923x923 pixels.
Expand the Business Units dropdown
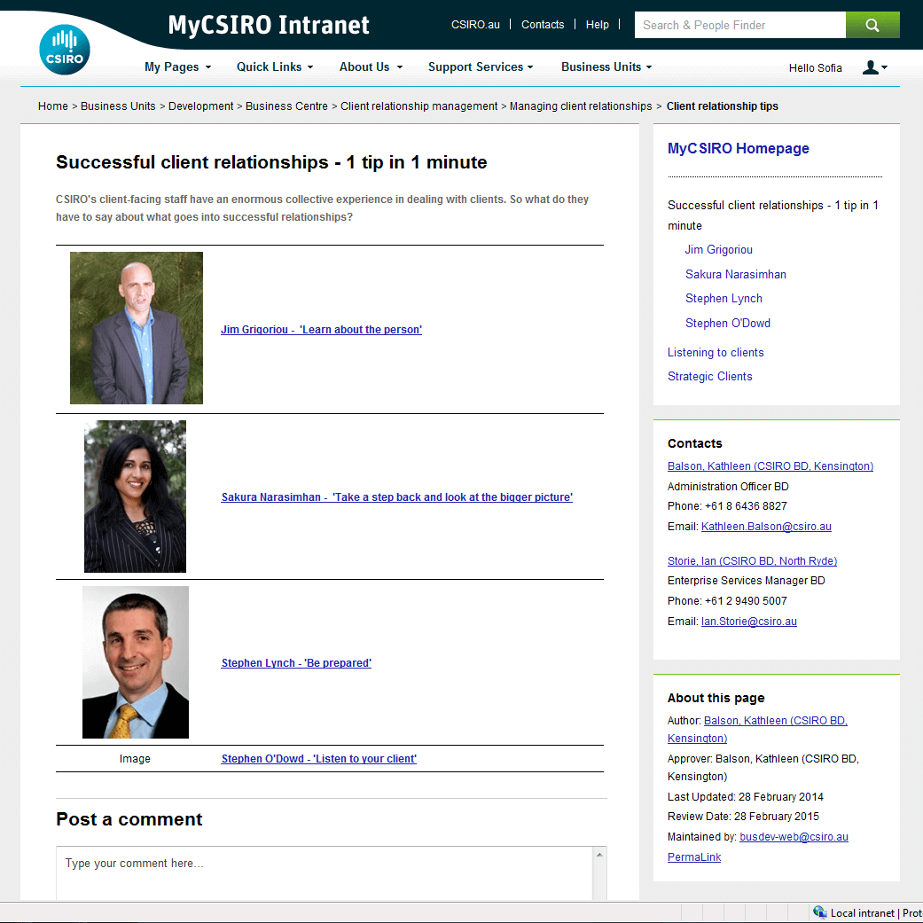click(606, 67)
